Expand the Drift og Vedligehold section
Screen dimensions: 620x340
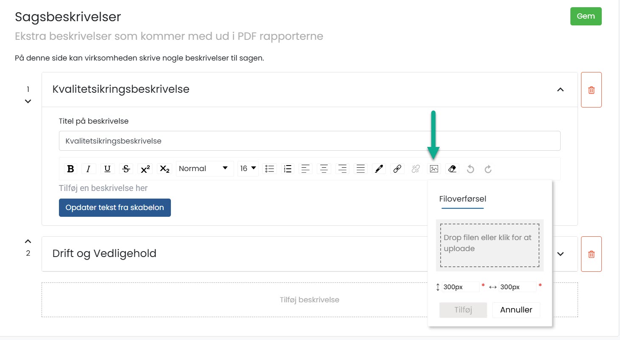[560, 254]
